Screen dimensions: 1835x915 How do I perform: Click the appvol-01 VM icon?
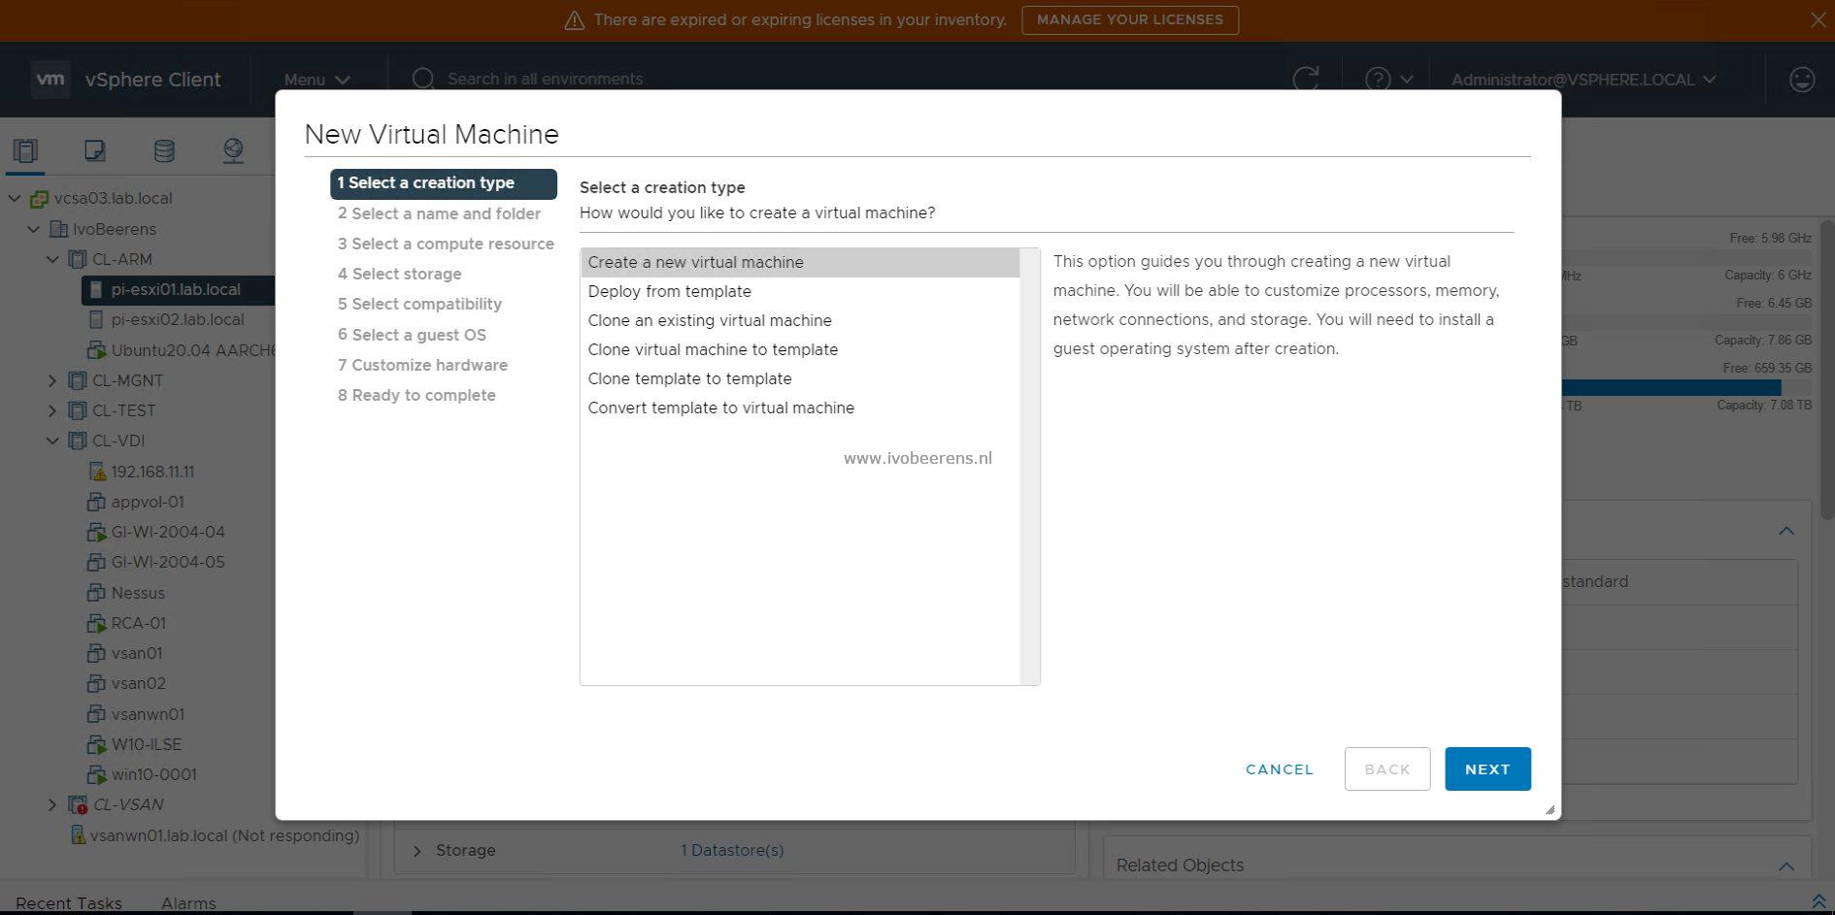tap(96, 502)
